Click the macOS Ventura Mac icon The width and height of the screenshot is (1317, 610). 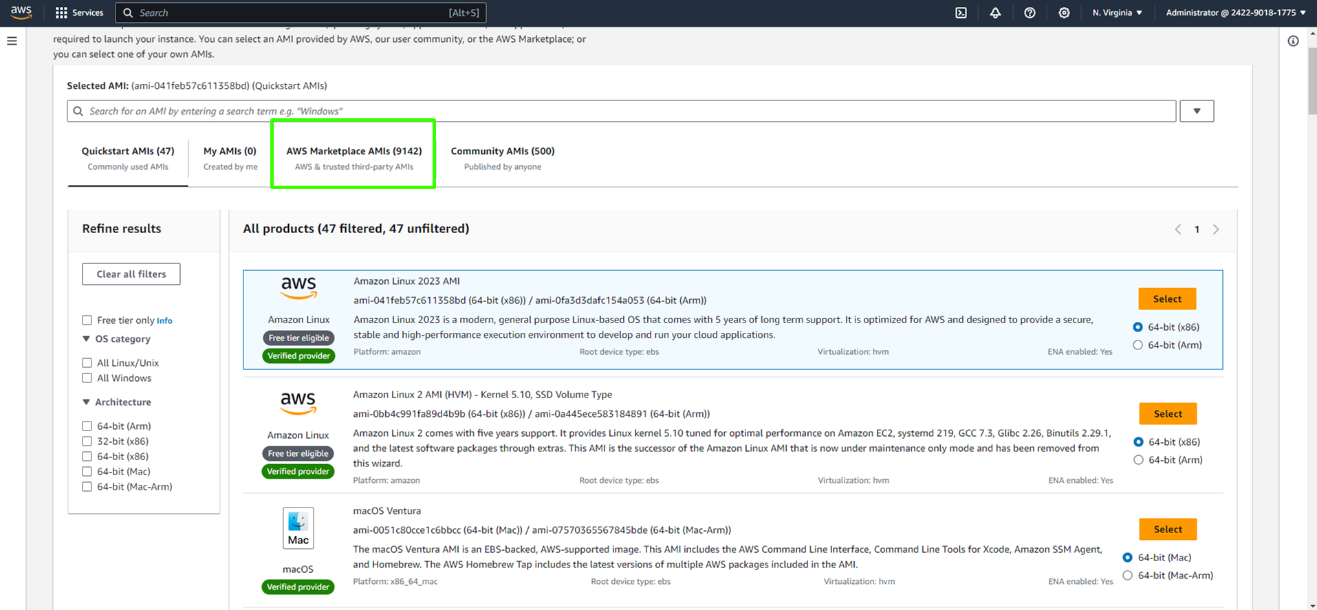point(298,528)
